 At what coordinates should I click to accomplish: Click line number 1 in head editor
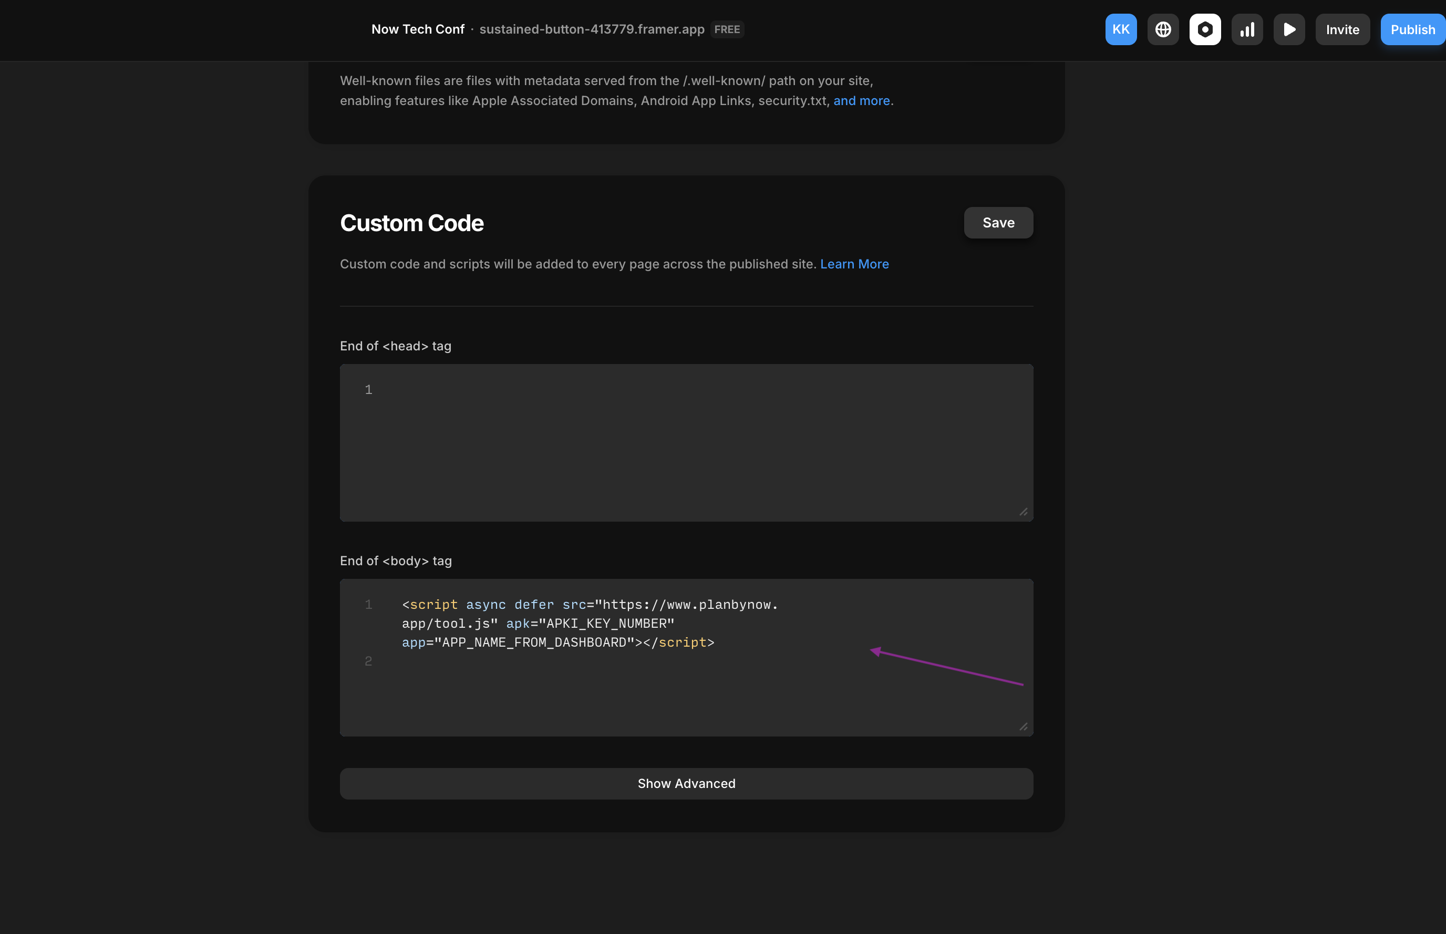368,389
